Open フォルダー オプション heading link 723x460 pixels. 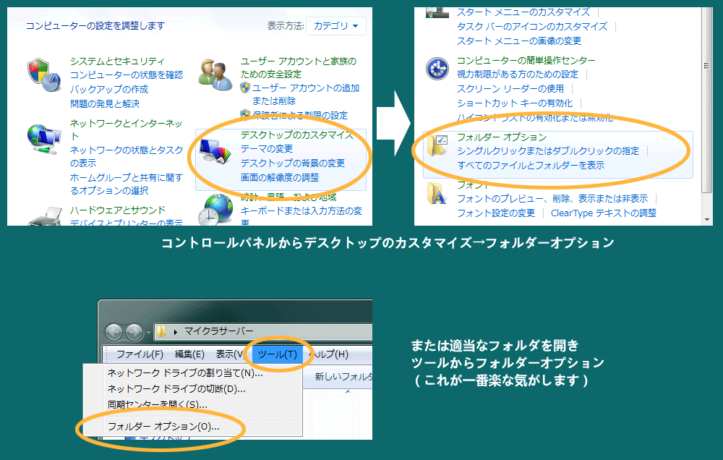[x=502, y=137]
